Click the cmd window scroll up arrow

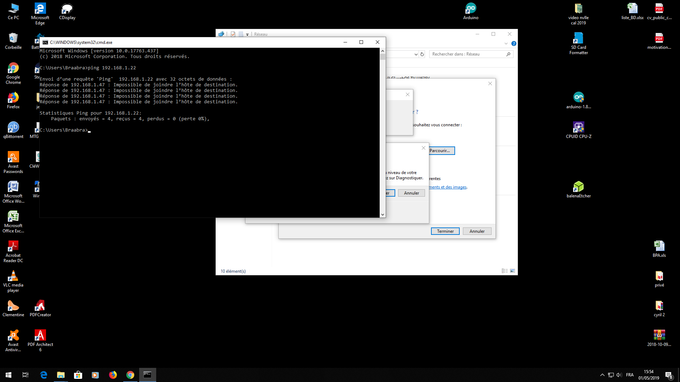click(382, 51)
